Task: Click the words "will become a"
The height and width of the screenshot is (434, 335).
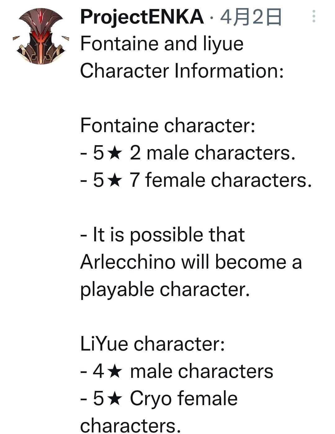Action: 241,262
